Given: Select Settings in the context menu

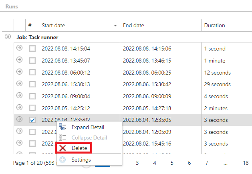Looking at the screenshot, I should click(x=81, y=160).
